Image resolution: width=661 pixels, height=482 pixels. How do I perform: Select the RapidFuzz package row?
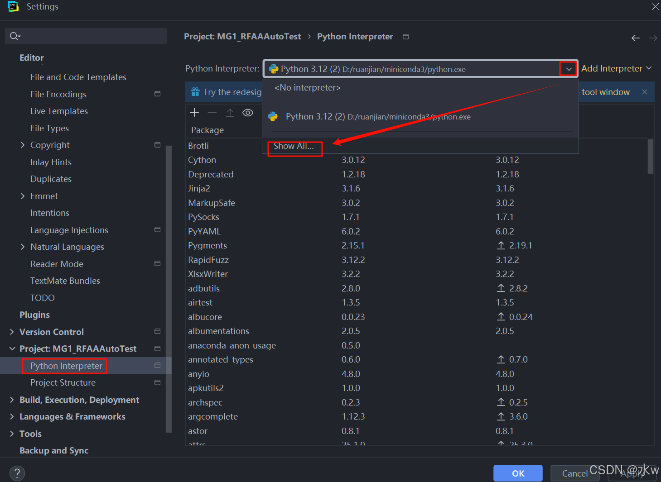click(417, 260)
